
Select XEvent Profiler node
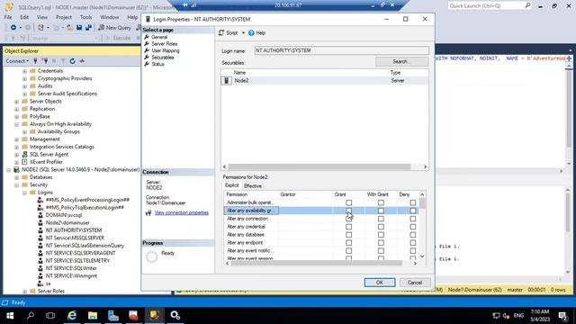tap(46, 162)
